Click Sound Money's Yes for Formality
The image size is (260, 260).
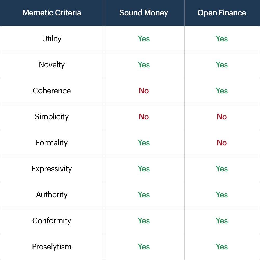144,143
